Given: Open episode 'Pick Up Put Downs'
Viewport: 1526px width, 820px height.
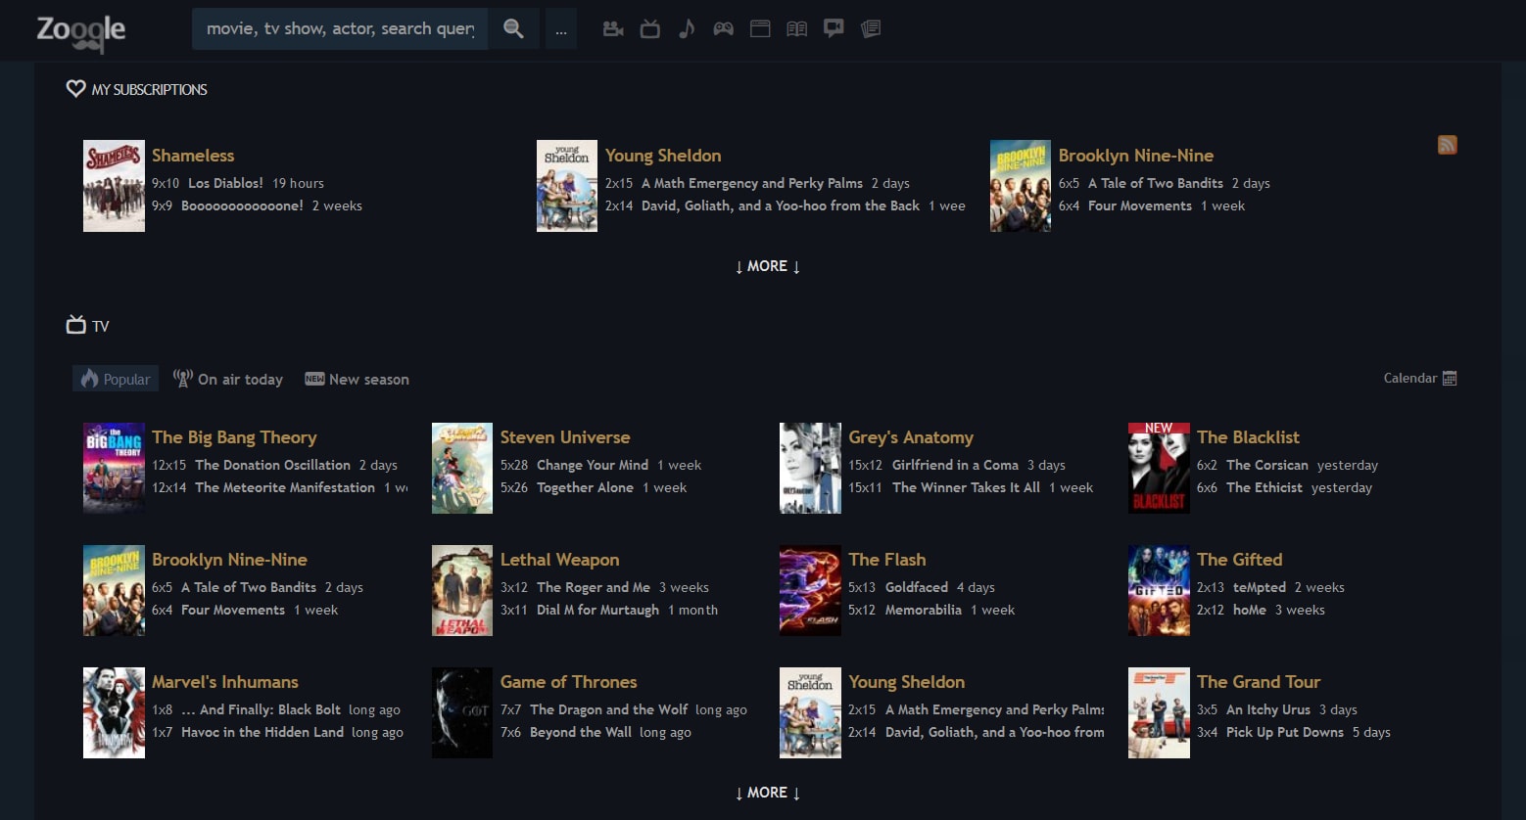Looking at the screenshot, I should click(x=1285, y=732).
